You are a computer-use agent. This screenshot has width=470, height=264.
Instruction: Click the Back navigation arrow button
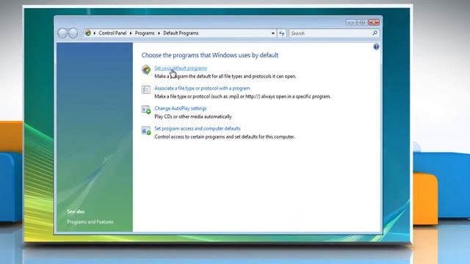click(x=62, y=33)
